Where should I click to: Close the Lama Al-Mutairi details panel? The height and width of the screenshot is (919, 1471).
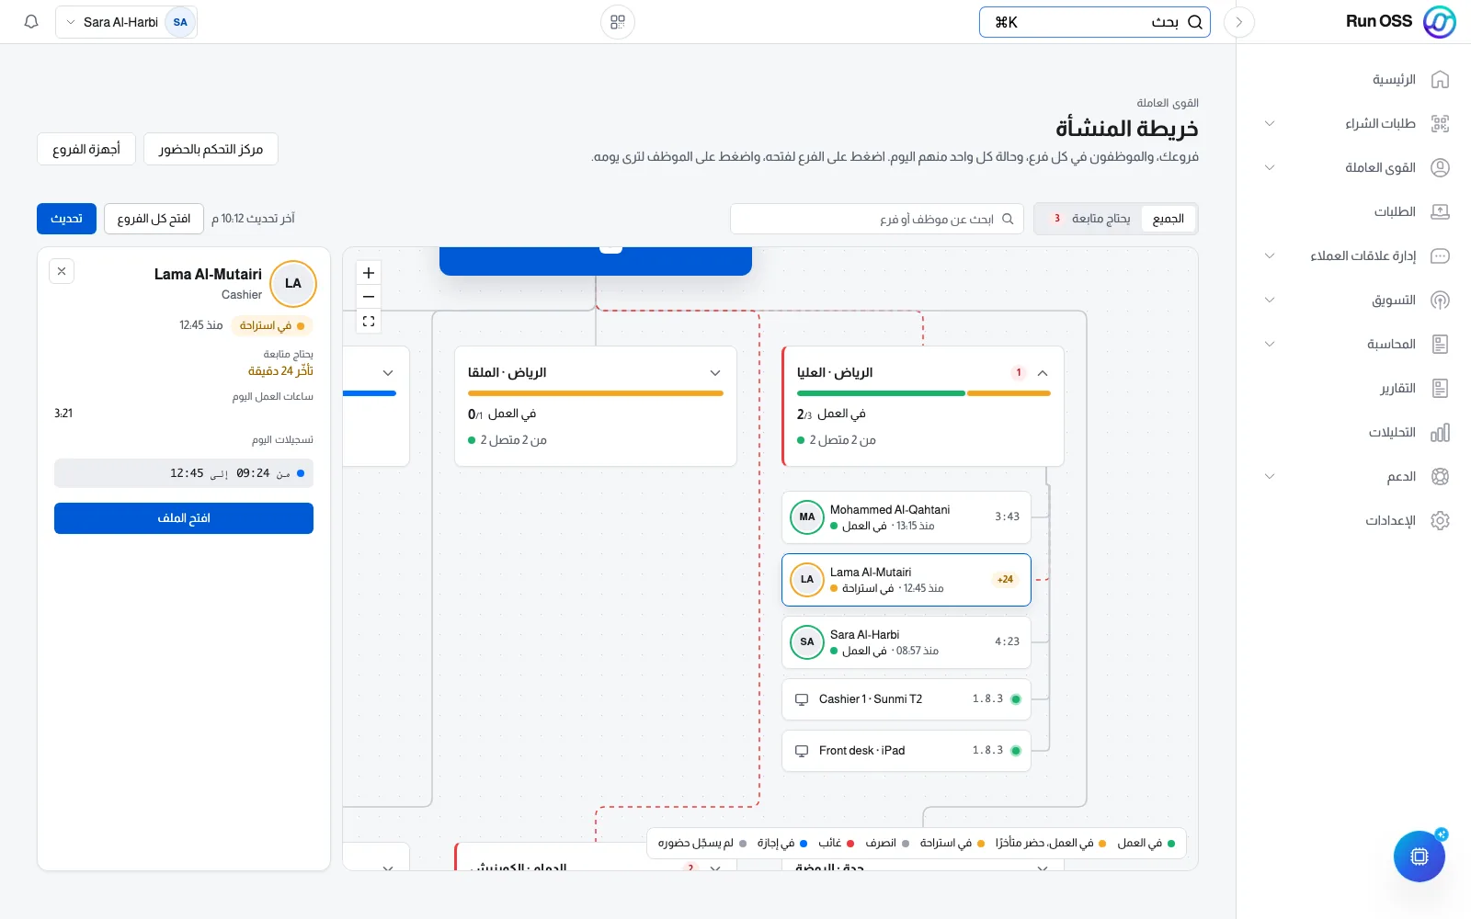point(62,271)
